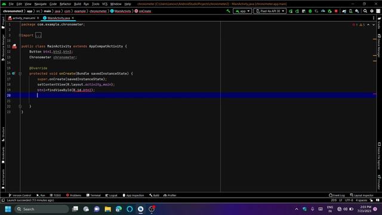Open the Refactor menu
Screen dimensions: 382x215
pyautogui.click(x=65, y=4)
